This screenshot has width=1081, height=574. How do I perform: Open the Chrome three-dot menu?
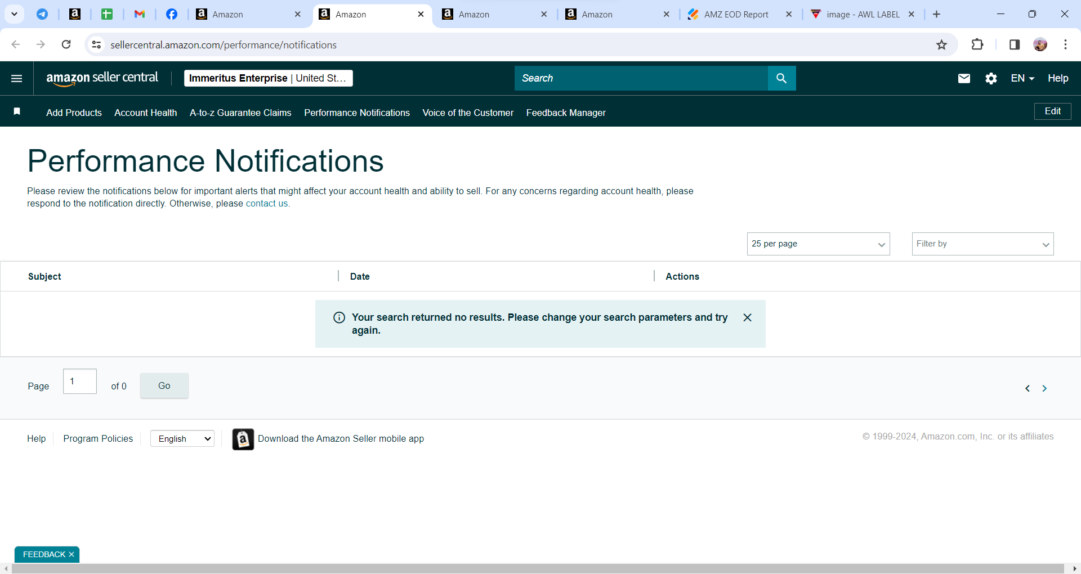coord(1066,44)
